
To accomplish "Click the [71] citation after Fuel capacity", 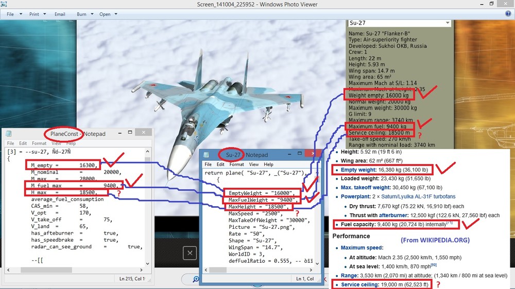I will tap(449, 223).
